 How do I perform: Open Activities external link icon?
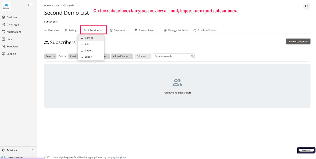click(x=32, y=150)
